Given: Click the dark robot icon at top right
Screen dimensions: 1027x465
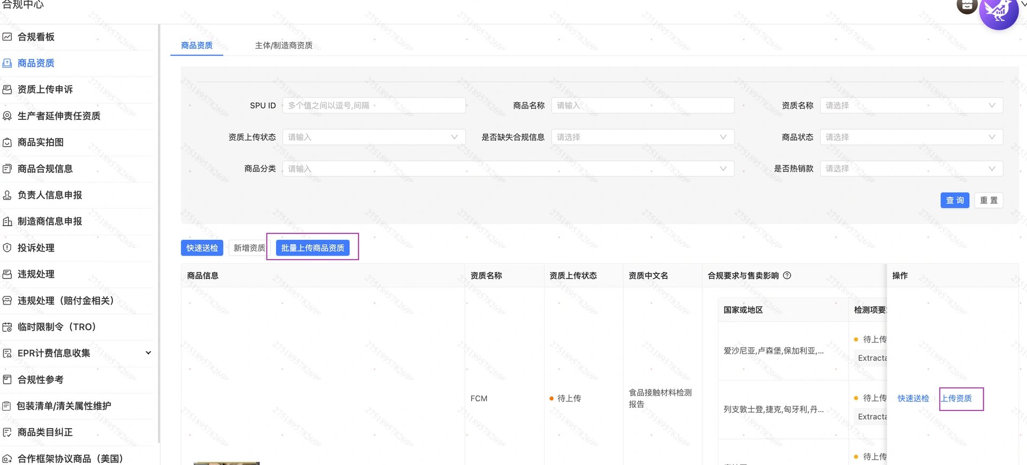Looking at the screenshot, I should pyautogui.click(x=967, y=6).
